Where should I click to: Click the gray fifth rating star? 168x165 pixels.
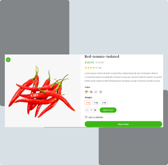(96, 68)
